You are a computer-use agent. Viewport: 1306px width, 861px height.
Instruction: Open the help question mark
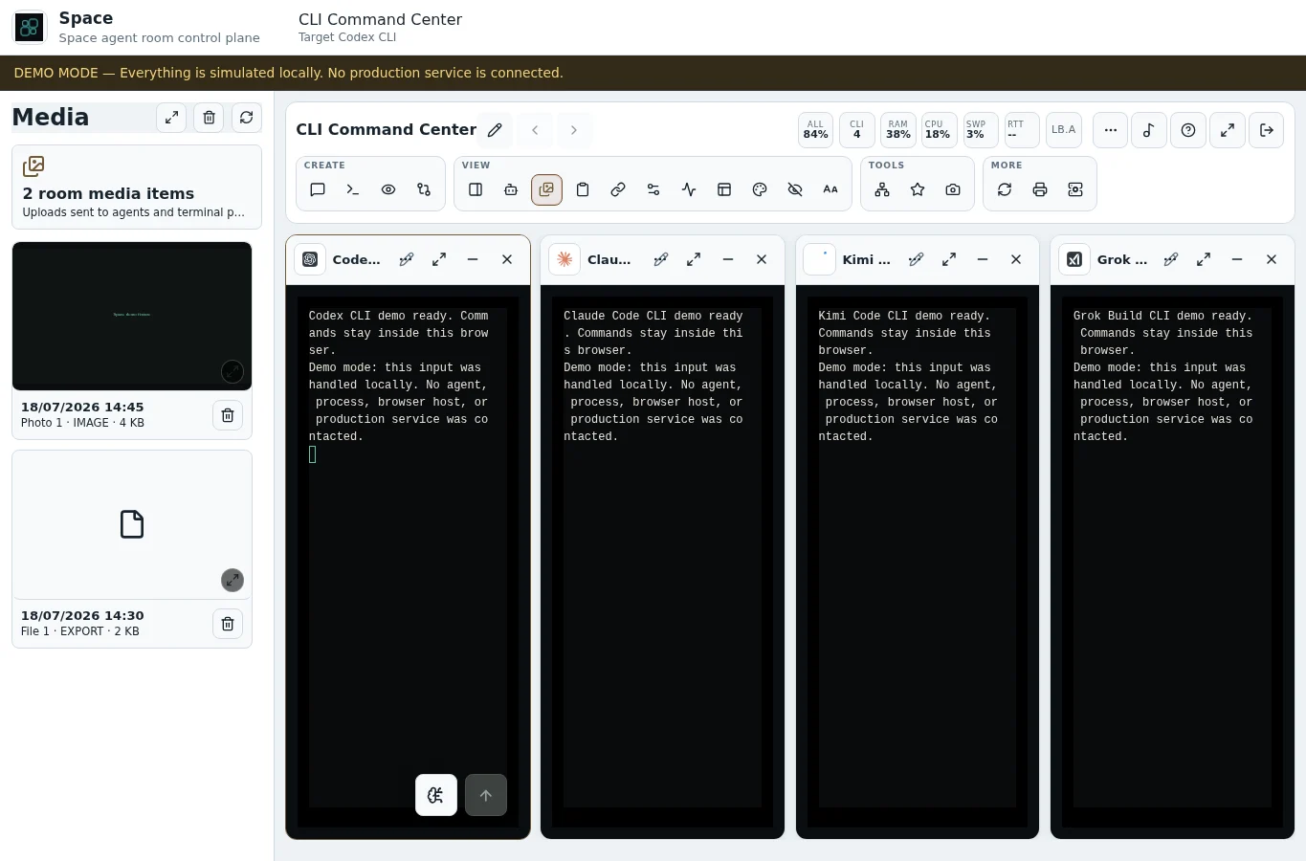(1188, 130)
